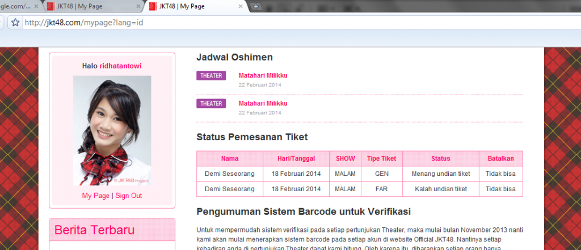This screenshot has height=250, width=581.
Task: Click the Pengumuman Sistem Barcode heading
Action: tap(304, 212)
